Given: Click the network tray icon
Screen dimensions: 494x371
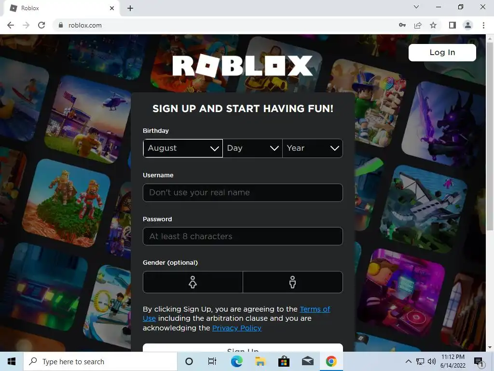Looking at the screenshot, I should (x=420, y=361).
